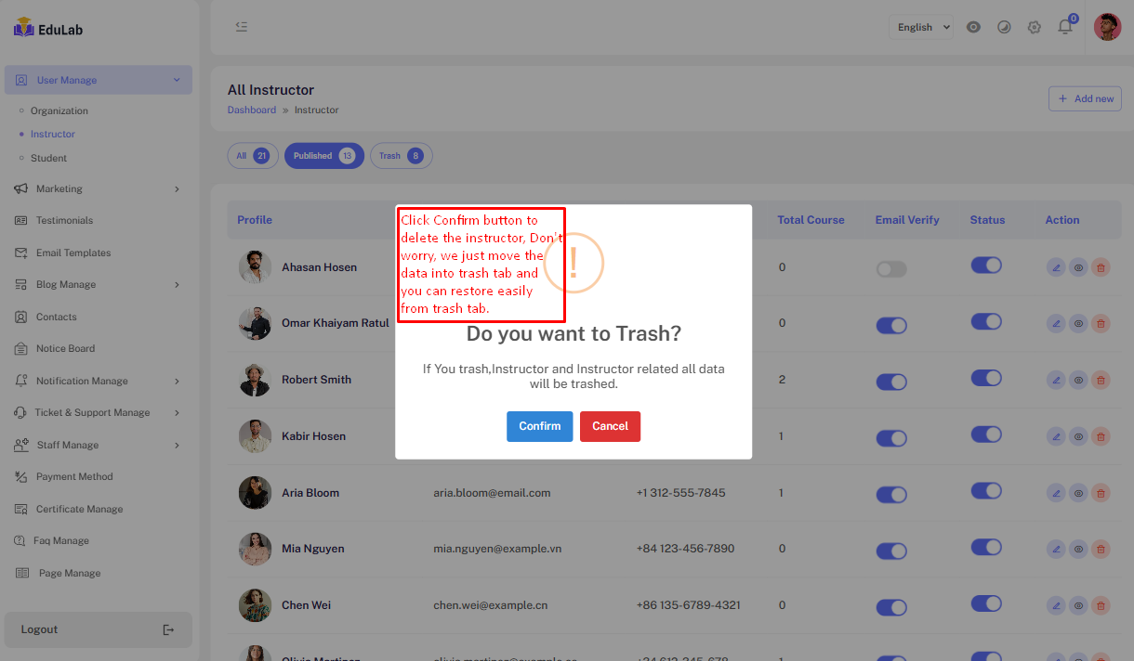Image resolution: width=1134 pixels, height=661 pixels.
Task: Expand the Blog Manage menu
Action: (x=98, y=284)
